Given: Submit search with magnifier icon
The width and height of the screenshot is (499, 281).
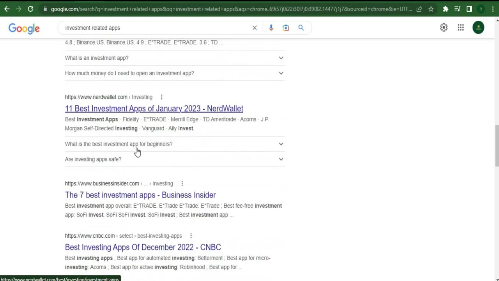Looking at the screenshot, I should [x=301, y=28].
